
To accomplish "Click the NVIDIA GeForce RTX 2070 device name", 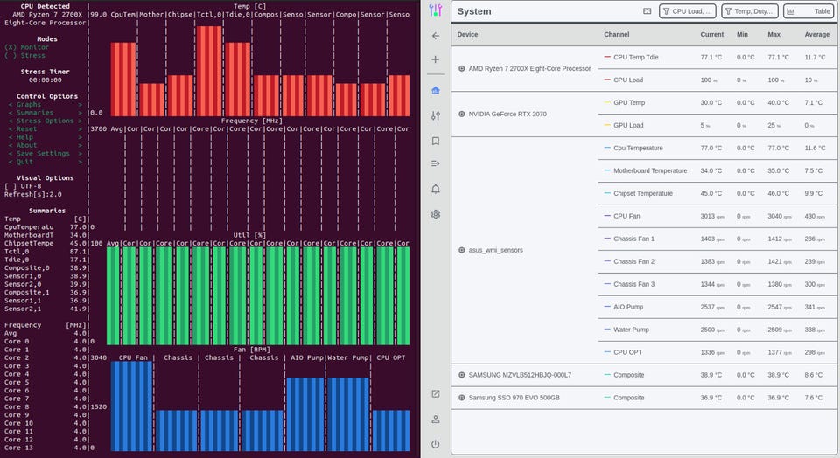I will [x=507, y=114].
